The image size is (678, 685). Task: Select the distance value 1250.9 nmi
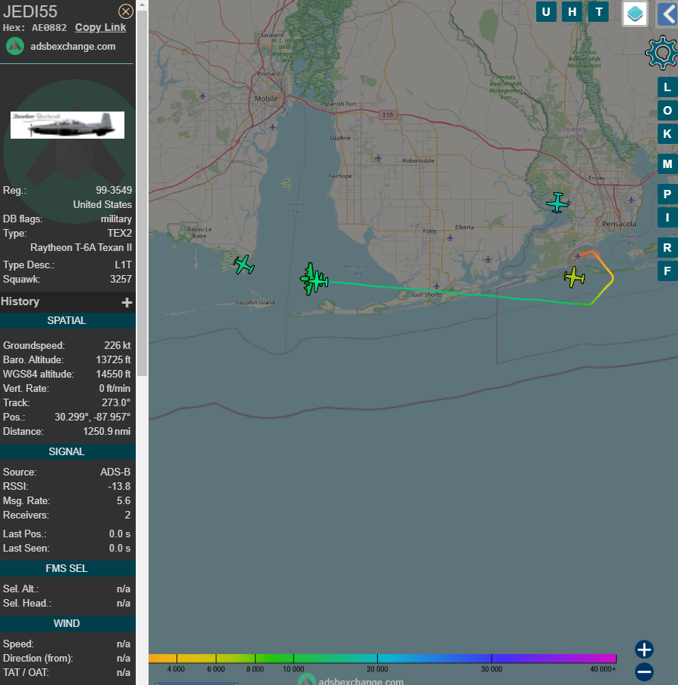point(106,431)
